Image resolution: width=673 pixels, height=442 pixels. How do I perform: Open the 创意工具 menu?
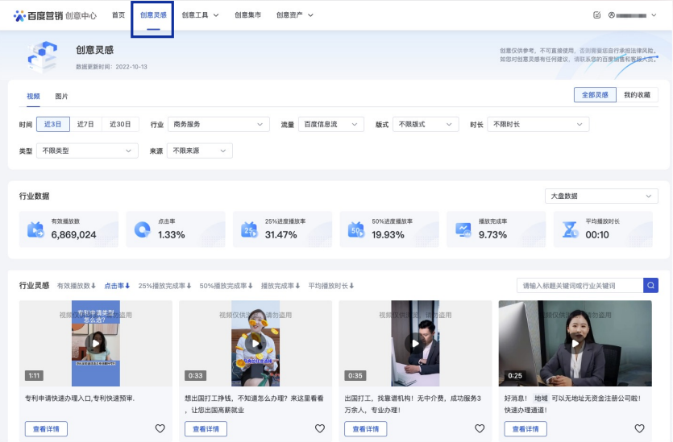[200, 15]
